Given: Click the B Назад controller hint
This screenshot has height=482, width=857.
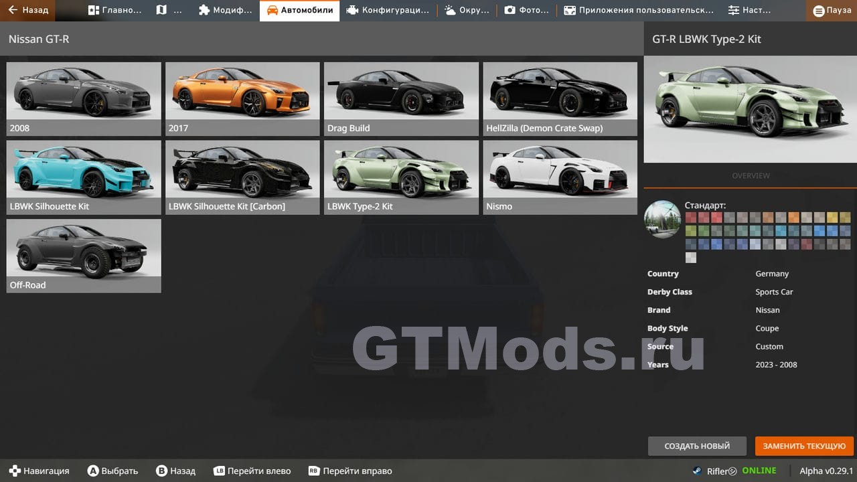Looking at the screenshot, I should (175, 471).
